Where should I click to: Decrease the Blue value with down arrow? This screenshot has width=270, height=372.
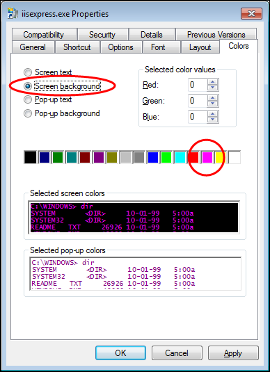point(212,120)
